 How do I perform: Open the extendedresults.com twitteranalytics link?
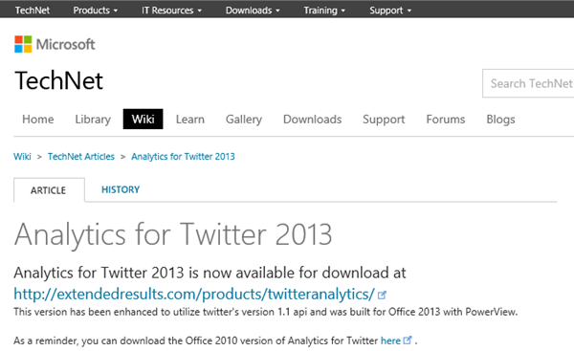(194, 294)
